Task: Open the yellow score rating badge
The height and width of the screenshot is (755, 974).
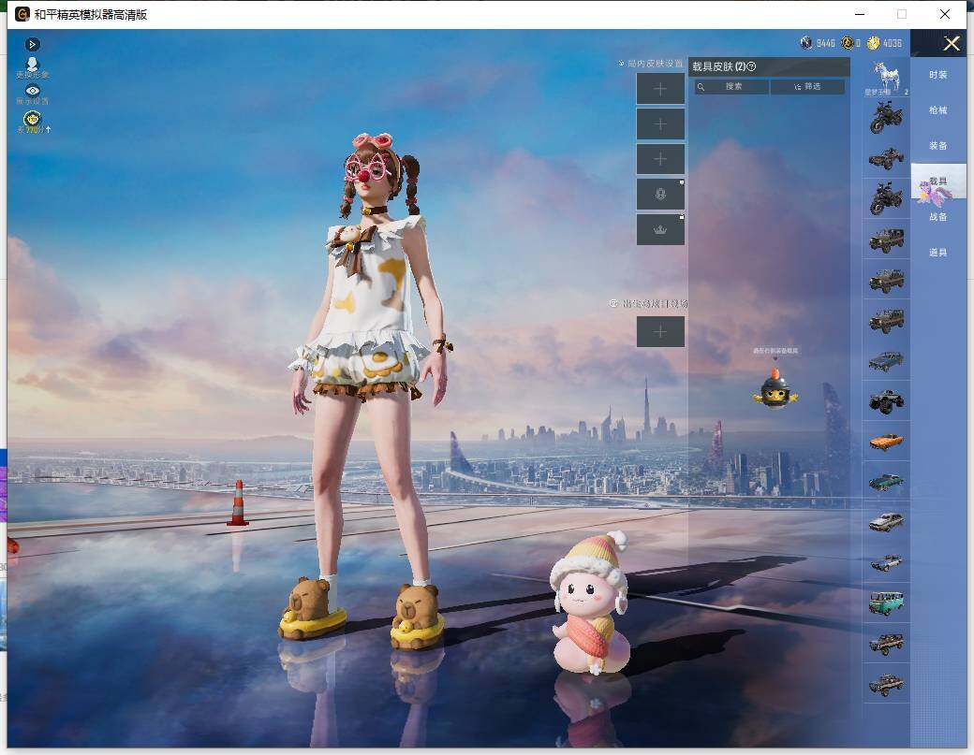Action: coord(32,121)
